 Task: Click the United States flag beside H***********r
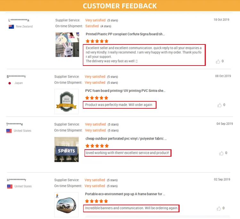(10, 187)
